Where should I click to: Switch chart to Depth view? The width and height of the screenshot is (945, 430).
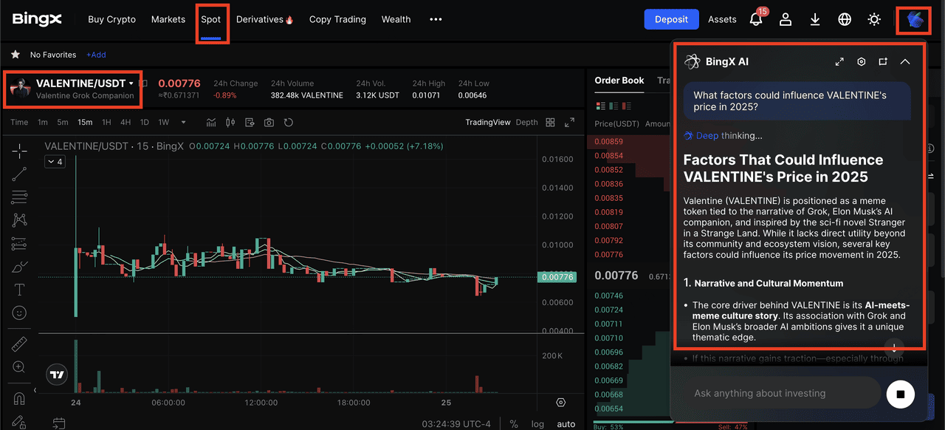[x=526, y=123]
